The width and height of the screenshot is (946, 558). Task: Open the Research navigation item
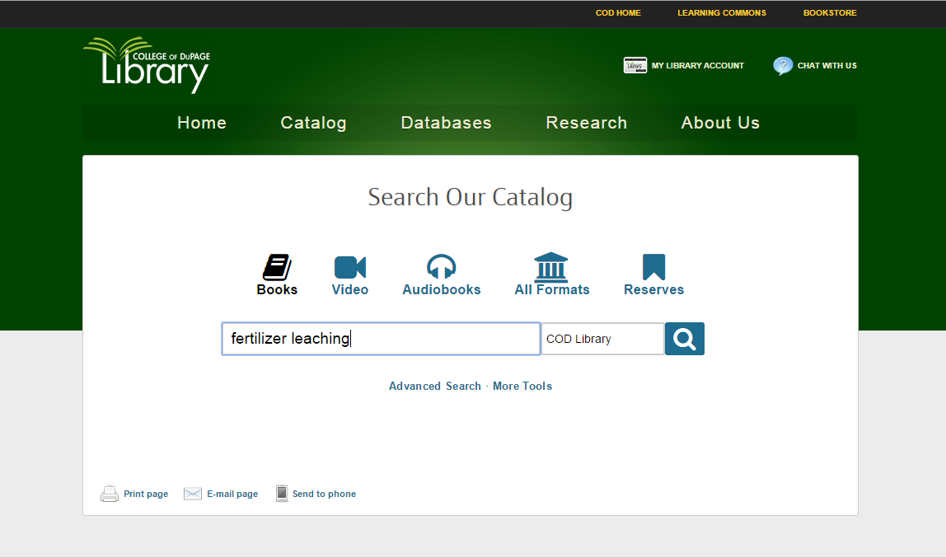(x=586, y=123)
